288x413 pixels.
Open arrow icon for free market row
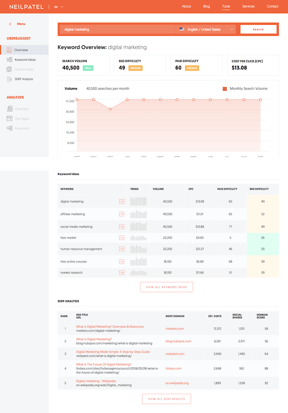coord(121,238)
